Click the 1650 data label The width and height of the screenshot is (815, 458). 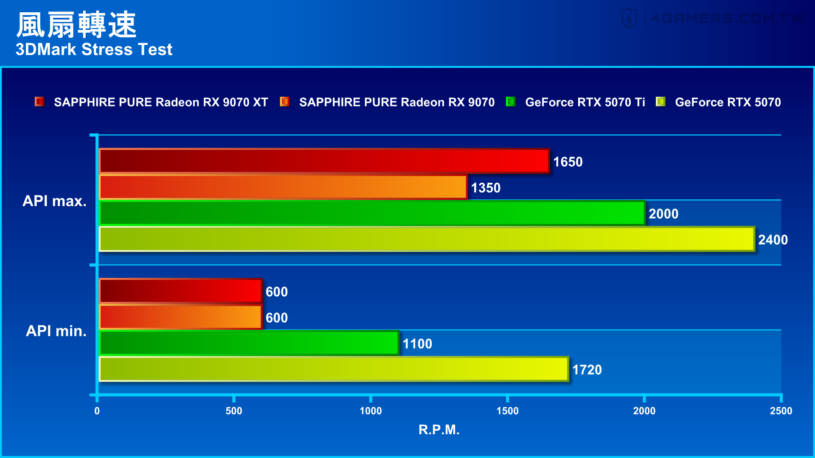pyautogui.click(x=568, y=162)
